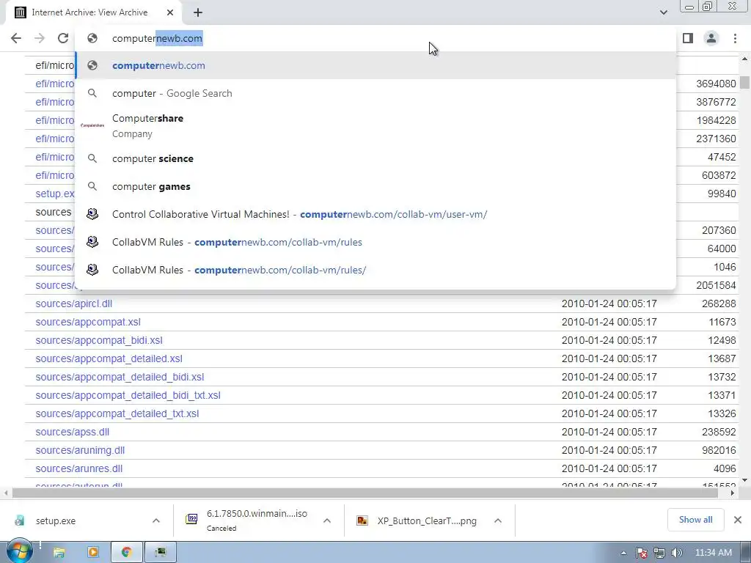Screen dimensions: 751x563
Task: Open a new tab with the plus icon
Action: coord(198,12)
